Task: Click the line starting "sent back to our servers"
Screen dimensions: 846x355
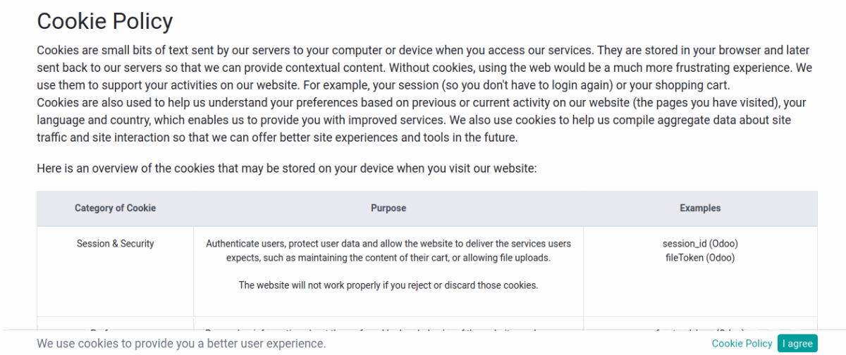Action: click(424, 68)
